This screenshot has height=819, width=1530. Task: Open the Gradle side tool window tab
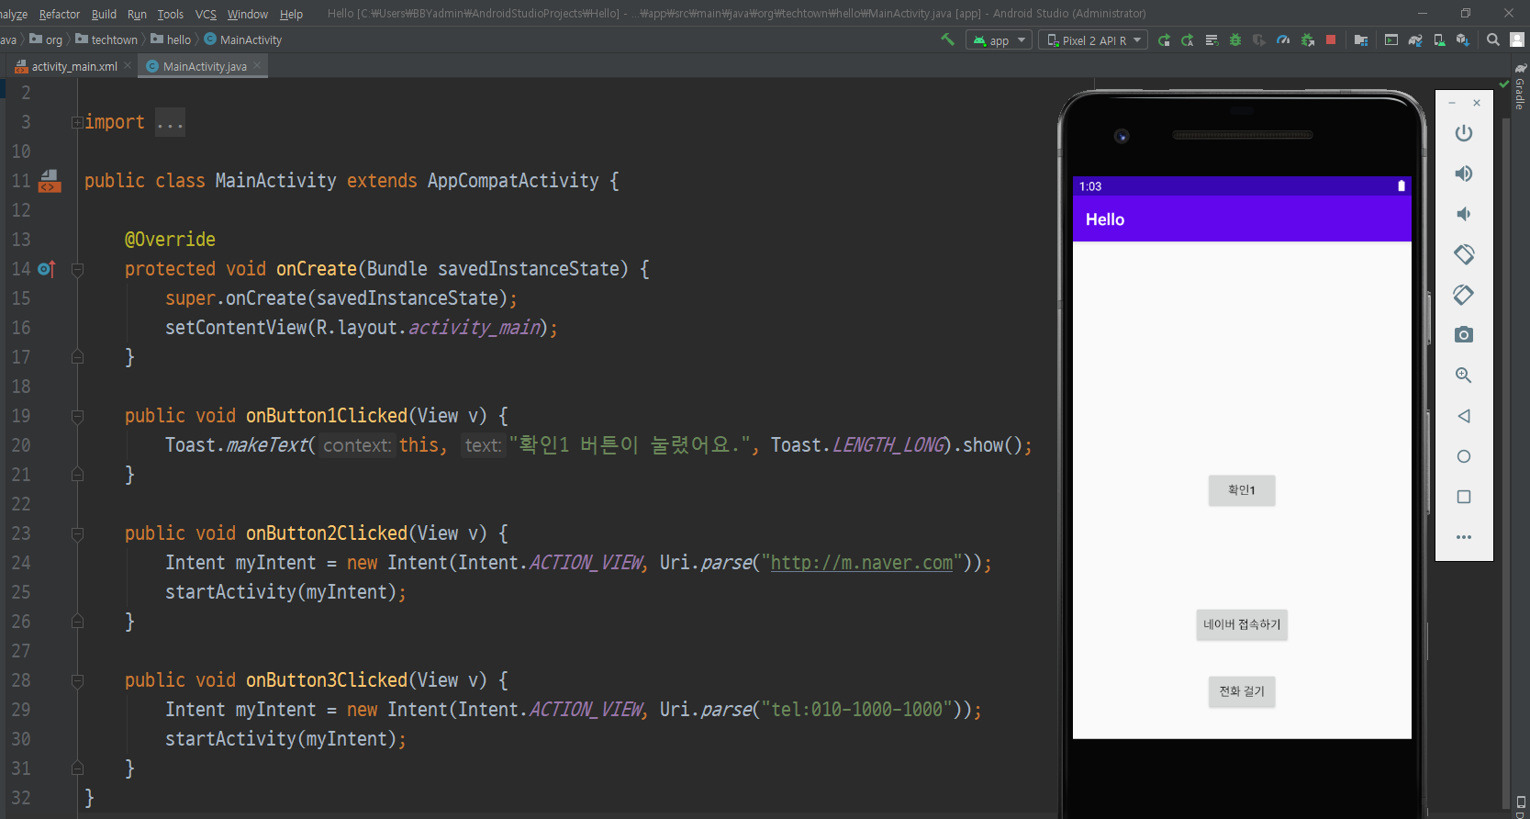click(x=1520, y=87)
